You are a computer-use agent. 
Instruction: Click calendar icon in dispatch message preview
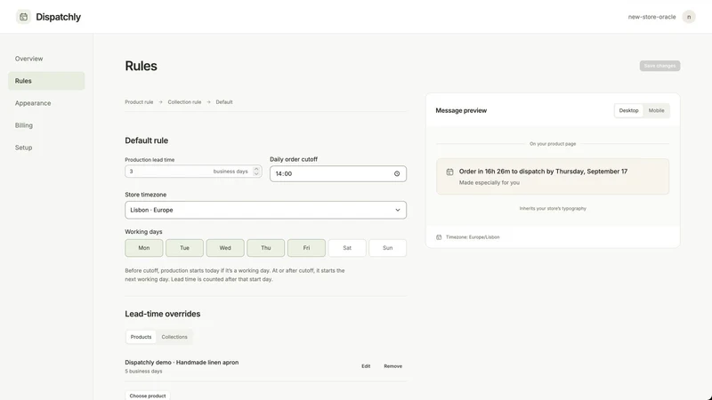pyautogui.click(x=449, y=172)
